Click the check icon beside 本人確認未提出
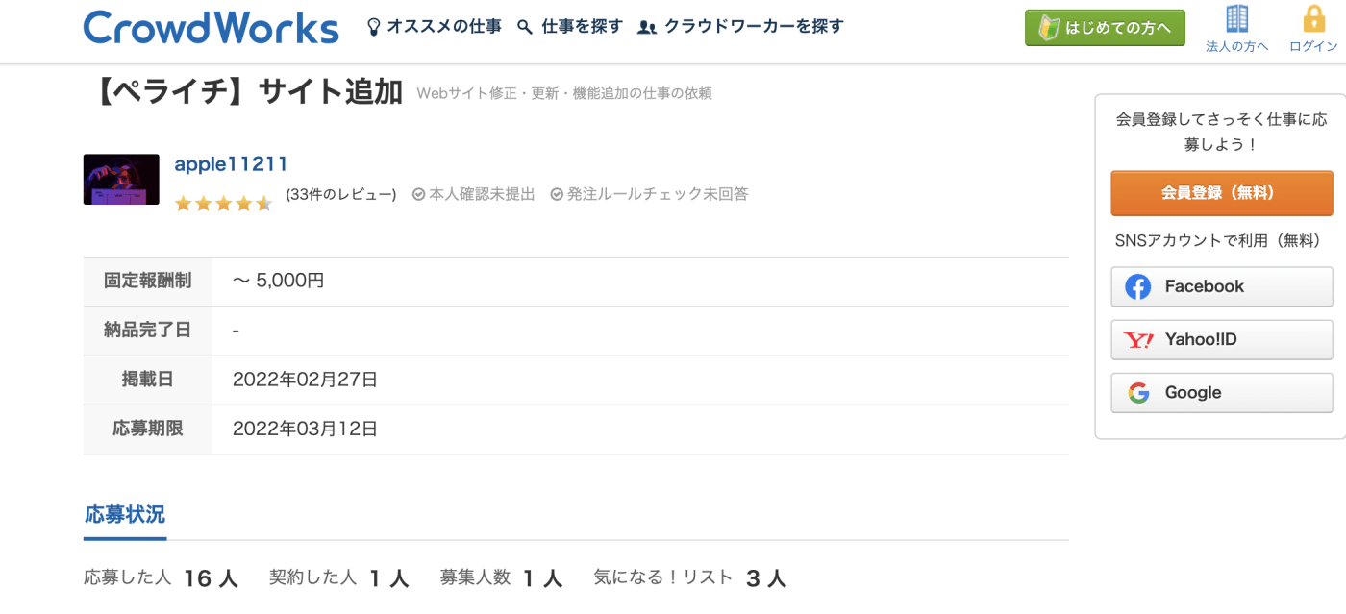Screen dimensions: 1346x614 click(418, 194)
